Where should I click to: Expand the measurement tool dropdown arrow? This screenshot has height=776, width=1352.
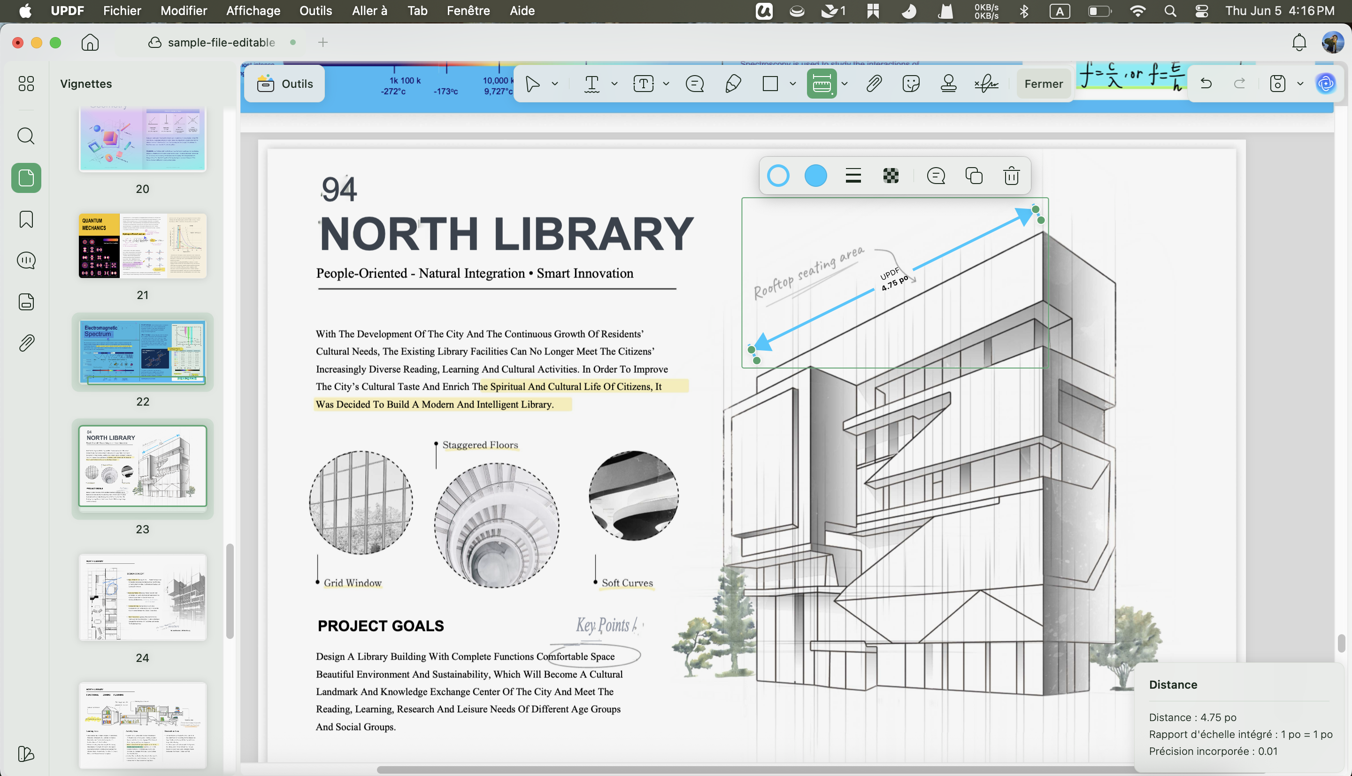[x=845, y=84]
